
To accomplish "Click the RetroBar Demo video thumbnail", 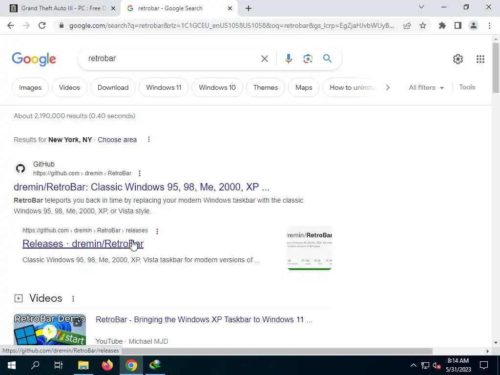I will pyautogui.click(x=50, y=330).
